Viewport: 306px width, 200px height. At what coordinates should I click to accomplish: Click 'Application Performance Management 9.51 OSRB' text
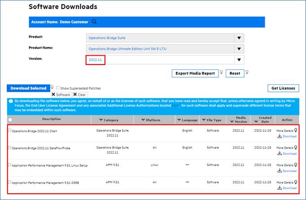click(x=45, y=183)
